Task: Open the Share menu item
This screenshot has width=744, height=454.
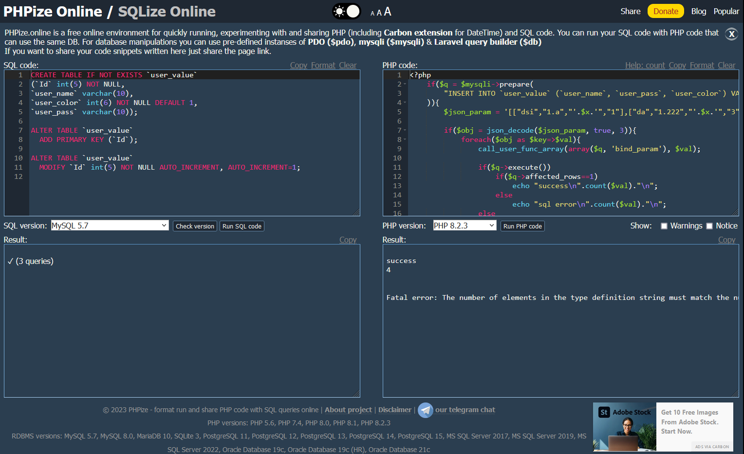Action: 631,11
